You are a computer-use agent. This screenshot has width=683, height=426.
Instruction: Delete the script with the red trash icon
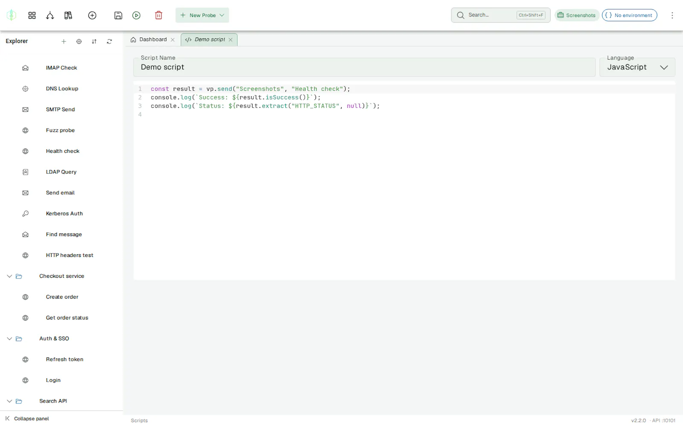click(x=159, y=15)
